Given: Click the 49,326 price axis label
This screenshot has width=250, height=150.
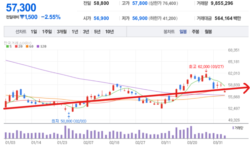Looking at the screenshot, I should (234, 120).
